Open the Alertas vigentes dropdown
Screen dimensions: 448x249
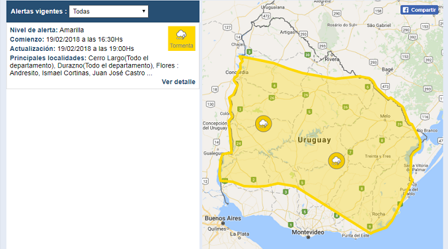click(x=108, y=11)
